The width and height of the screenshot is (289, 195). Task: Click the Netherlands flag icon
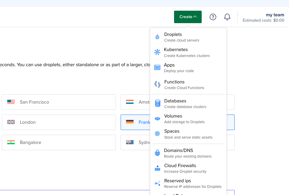pyautogui.click(x=130, y=102)
